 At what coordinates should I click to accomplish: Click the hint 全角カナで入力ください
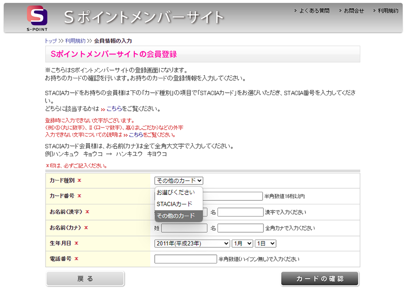pos(290,228)
